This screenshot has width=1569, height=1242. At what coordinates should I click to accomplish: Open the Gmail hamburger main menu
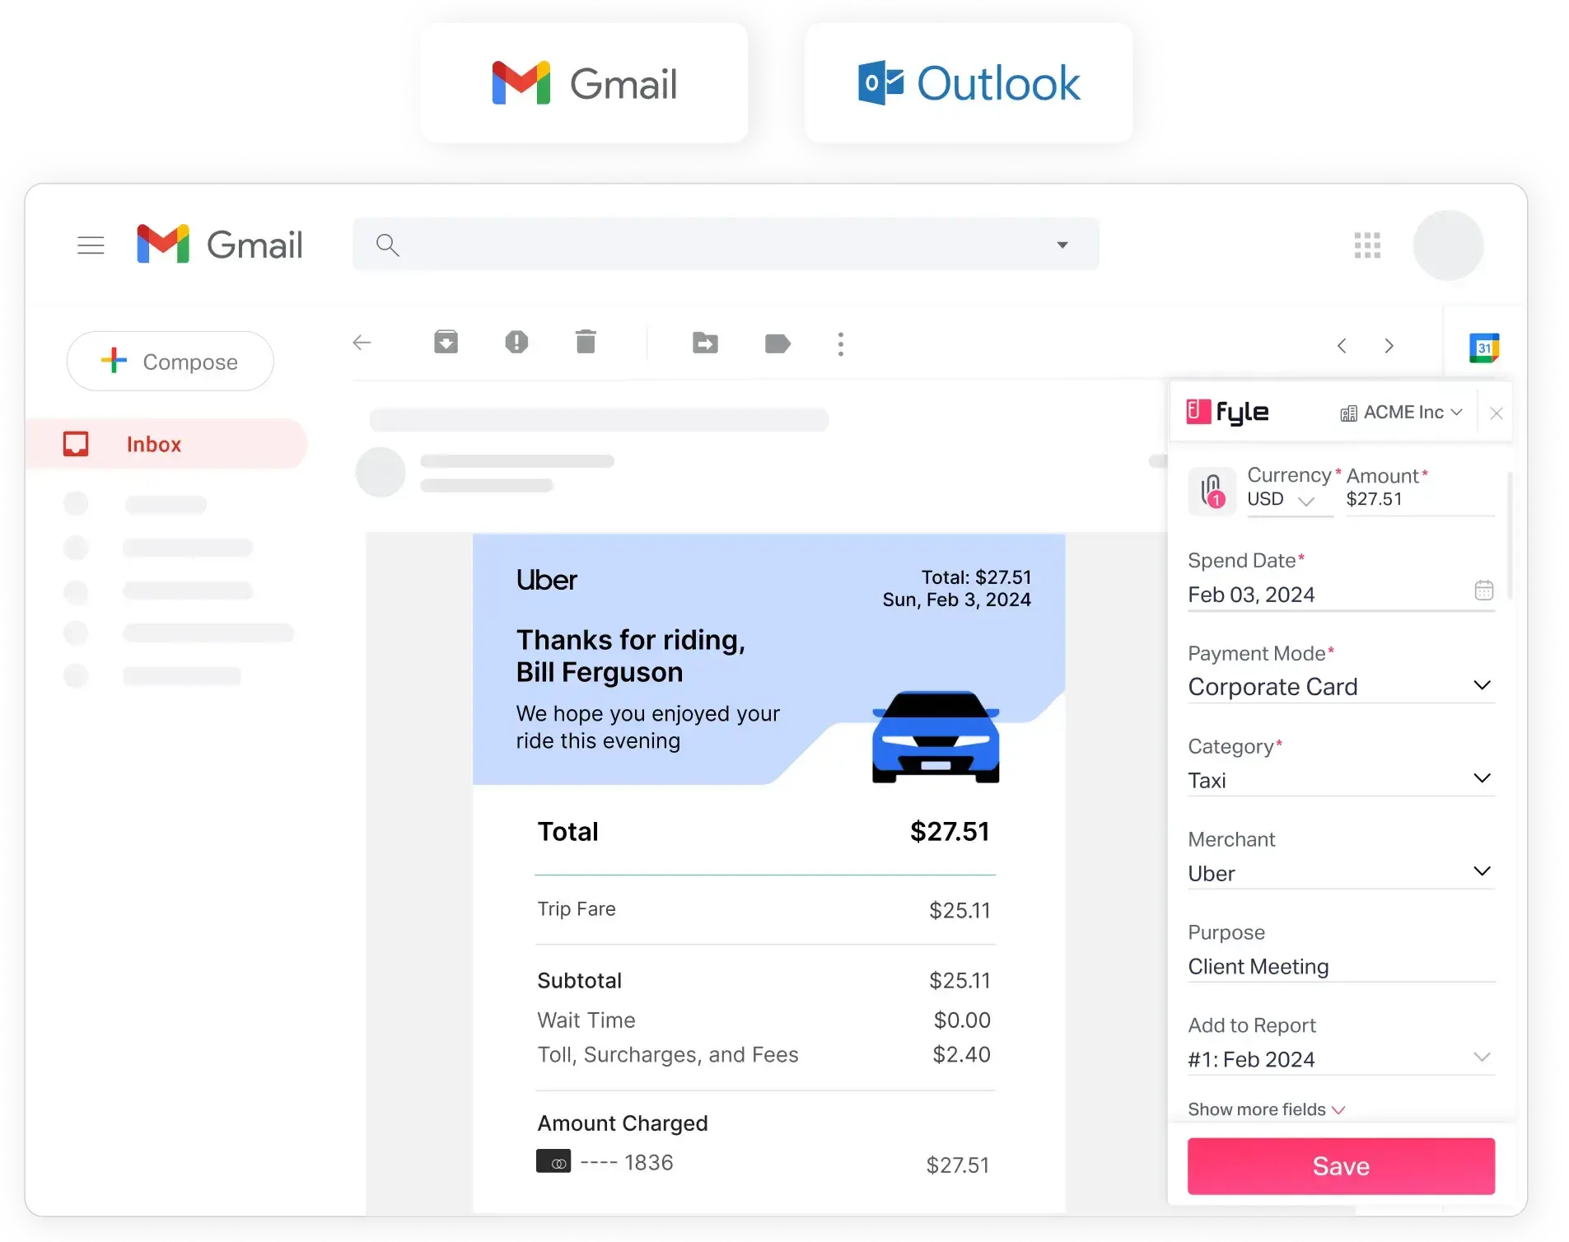pyautogui.click(x=91, y=245)
